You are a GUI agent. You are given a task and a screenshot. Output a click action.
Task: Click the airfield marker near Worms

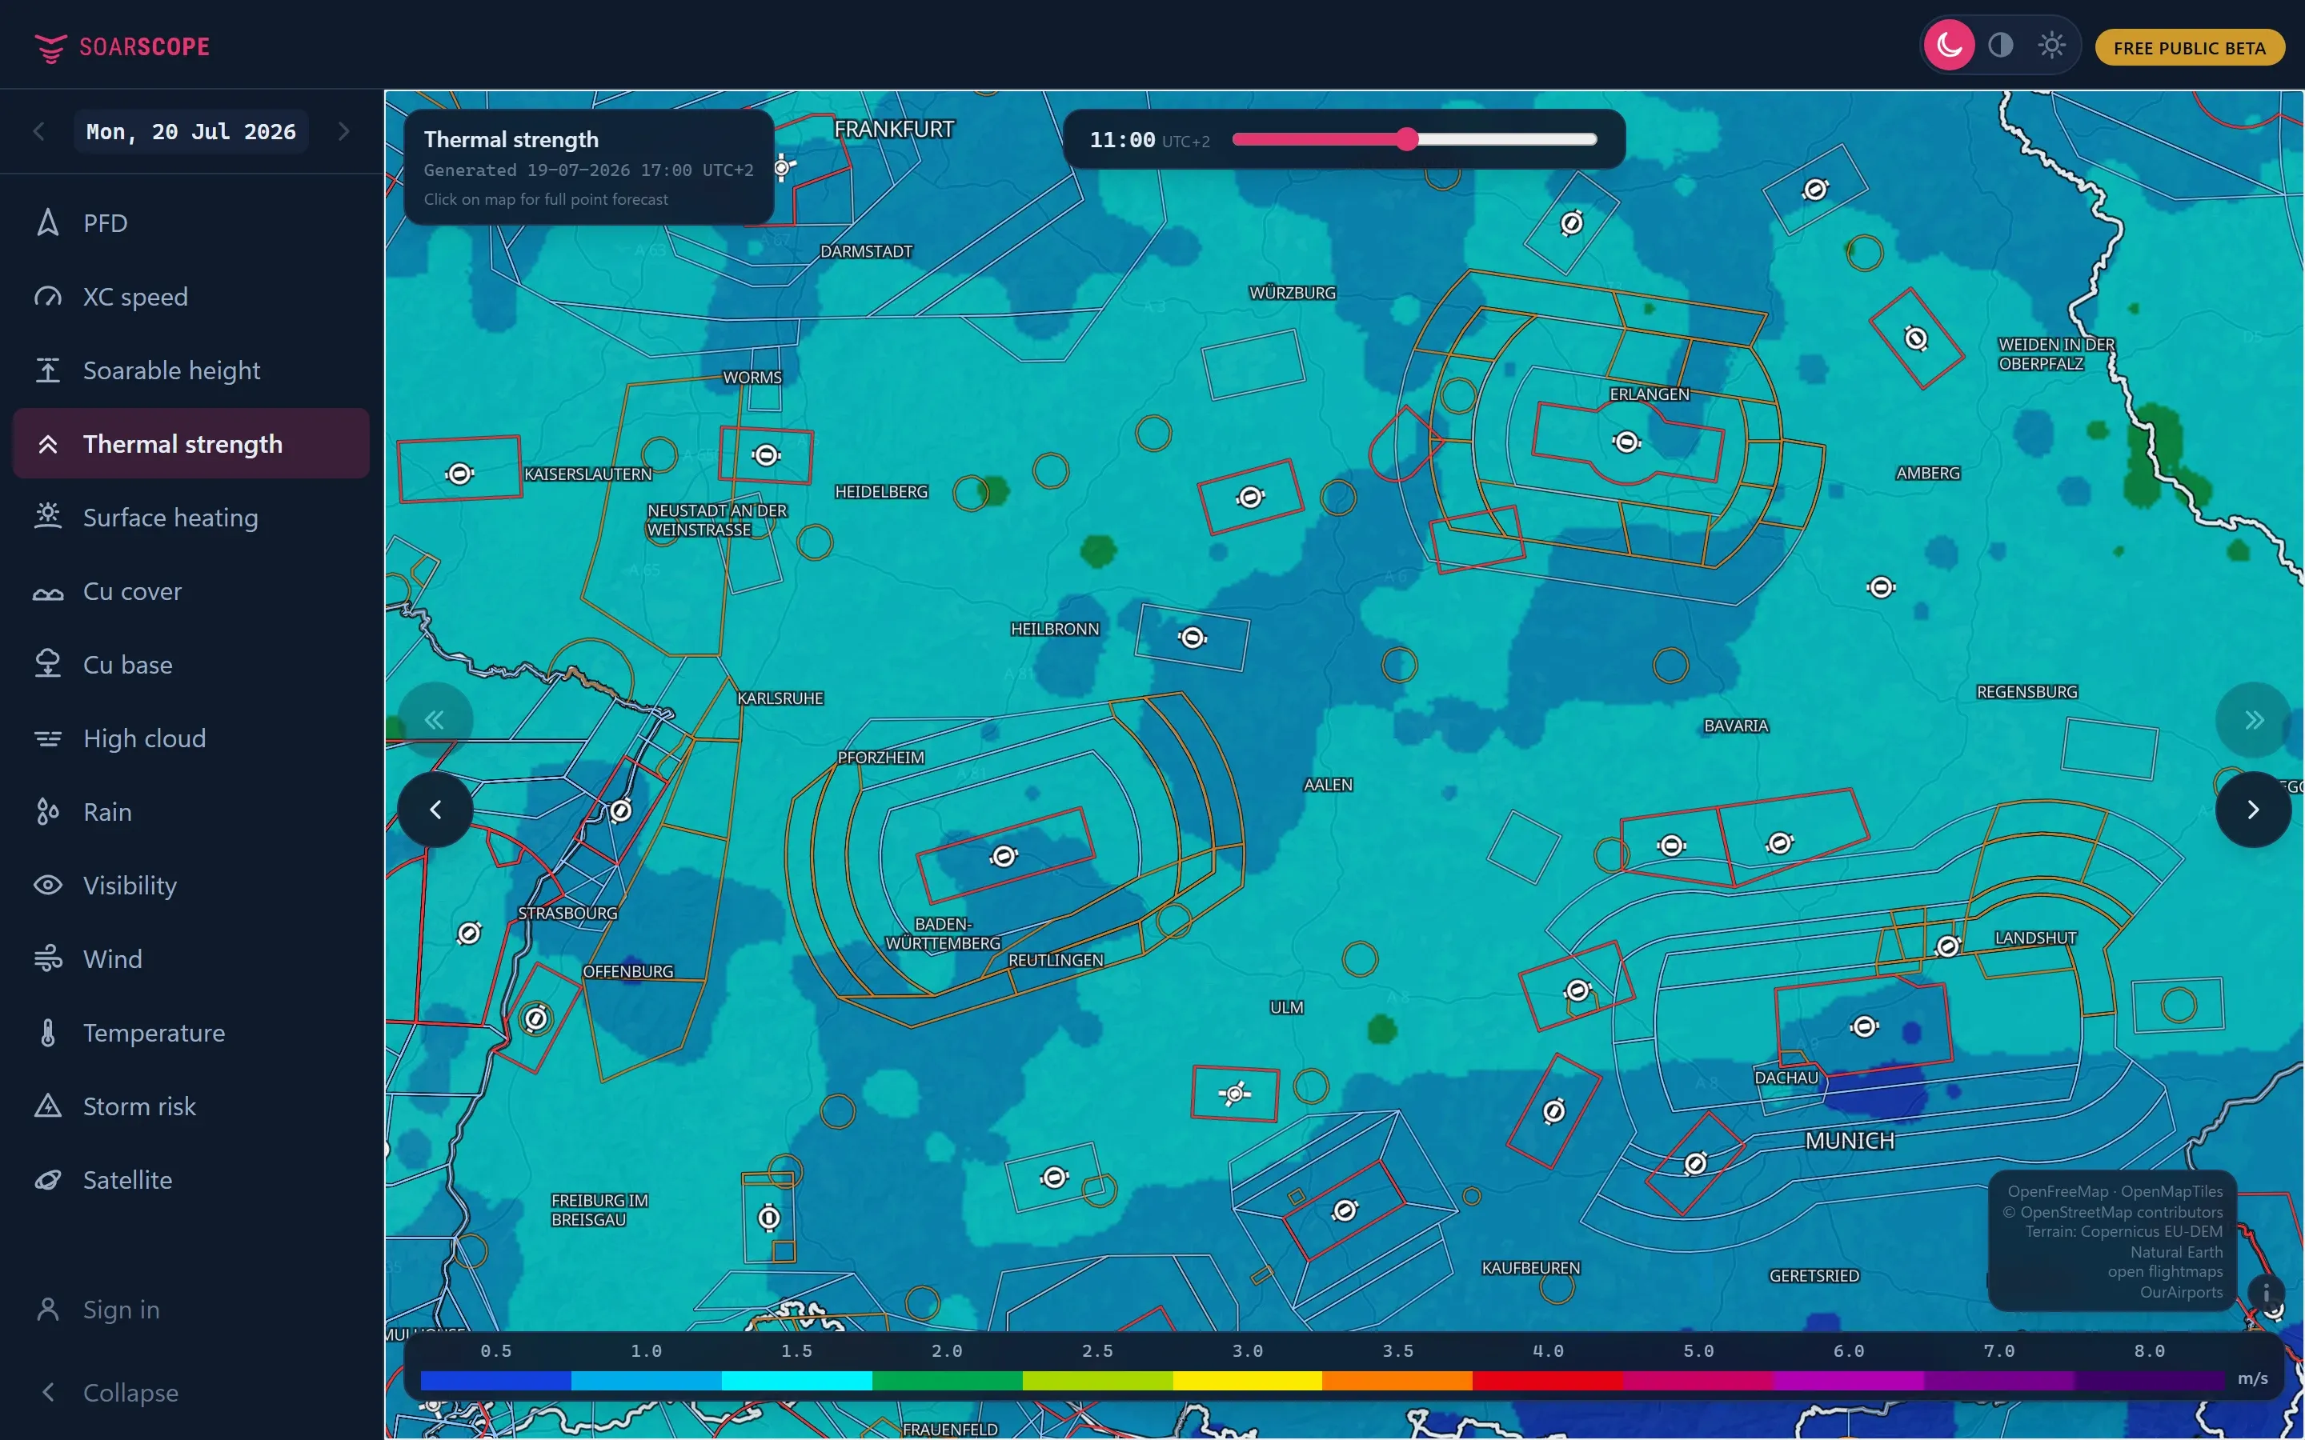point(766,455)
